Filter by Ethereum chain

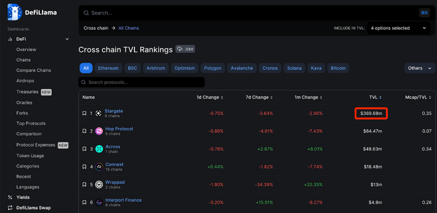click(108, 68)
